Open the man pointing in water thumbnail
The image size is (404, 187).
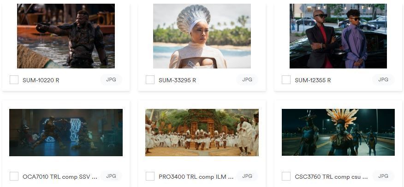click(x=66, y=36)
